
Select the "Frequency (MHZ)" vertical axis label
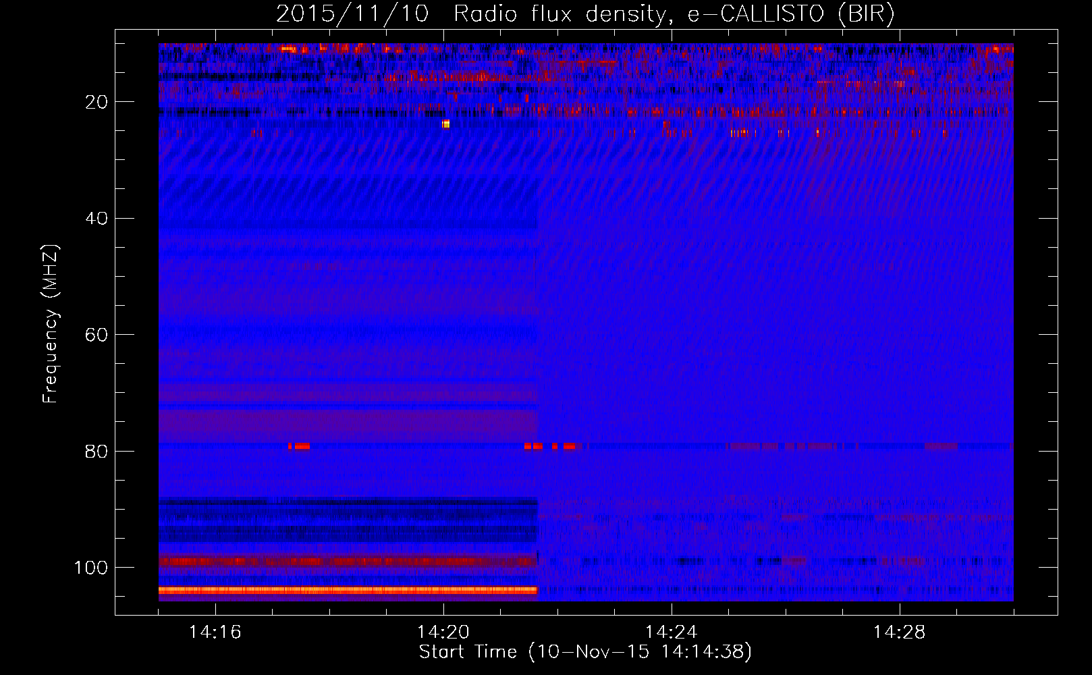51,324
